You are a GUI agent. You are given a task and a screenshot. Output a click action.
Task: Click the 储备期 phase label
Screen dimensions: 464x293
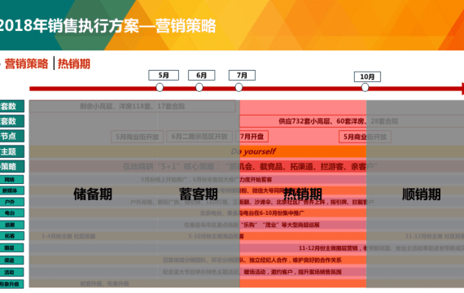click(93, 195)
